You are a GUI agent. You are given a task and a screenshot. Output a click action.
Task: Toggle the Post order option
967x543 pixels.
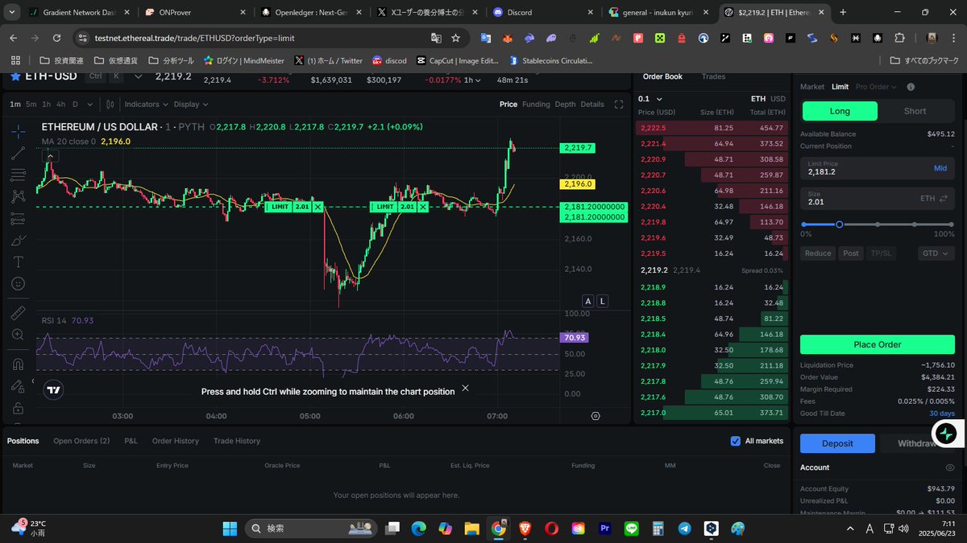[850, 253]
